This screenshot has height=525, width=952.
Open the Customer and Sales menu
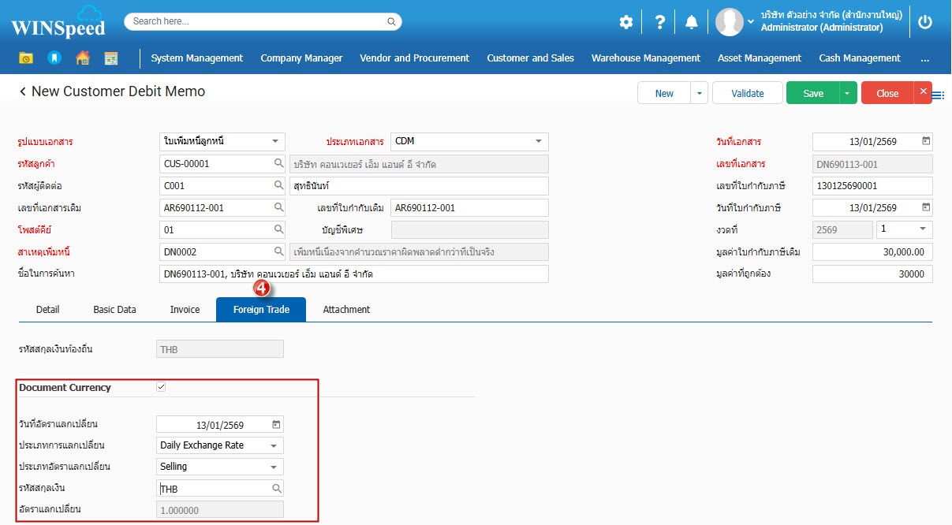(x=530, y=58)
